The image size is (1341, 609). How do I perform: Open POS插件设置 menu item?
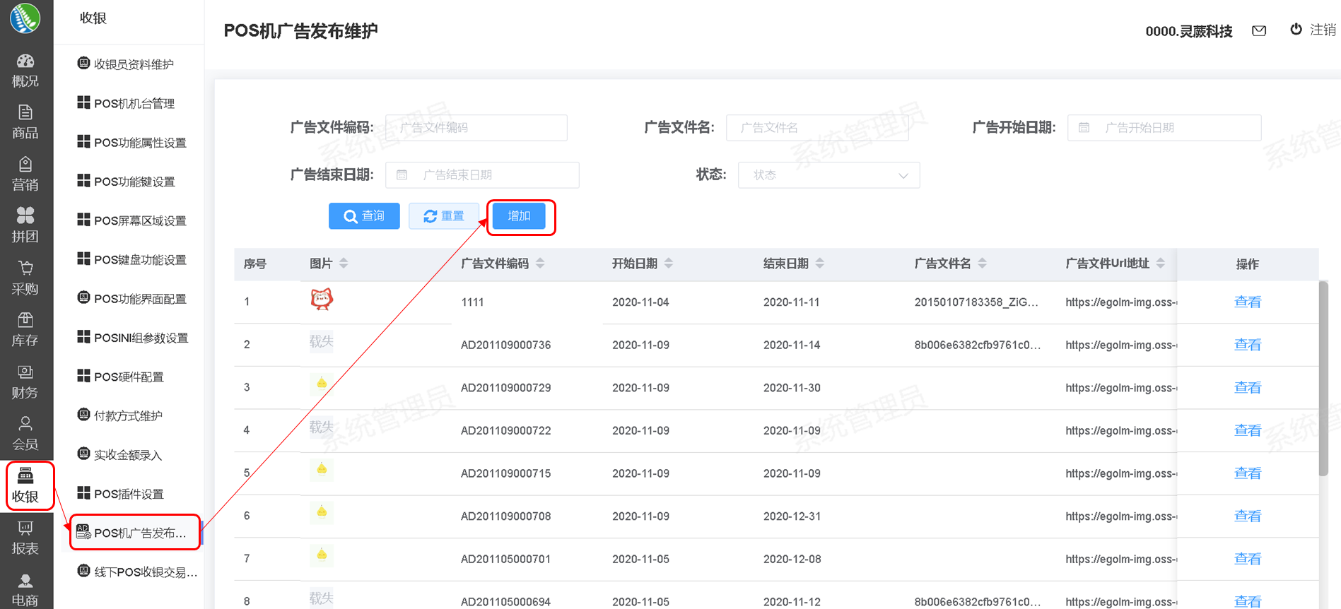120,494
